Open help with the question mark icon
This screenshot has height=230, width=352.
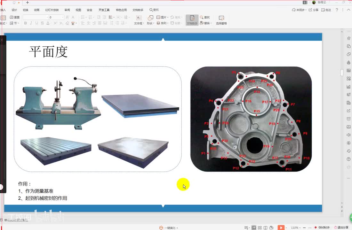(337, 10)
